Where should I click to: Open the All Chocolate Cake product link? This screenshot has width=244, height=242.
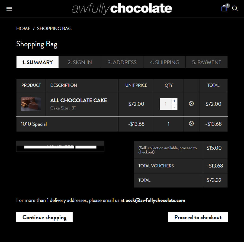(79, 101)
